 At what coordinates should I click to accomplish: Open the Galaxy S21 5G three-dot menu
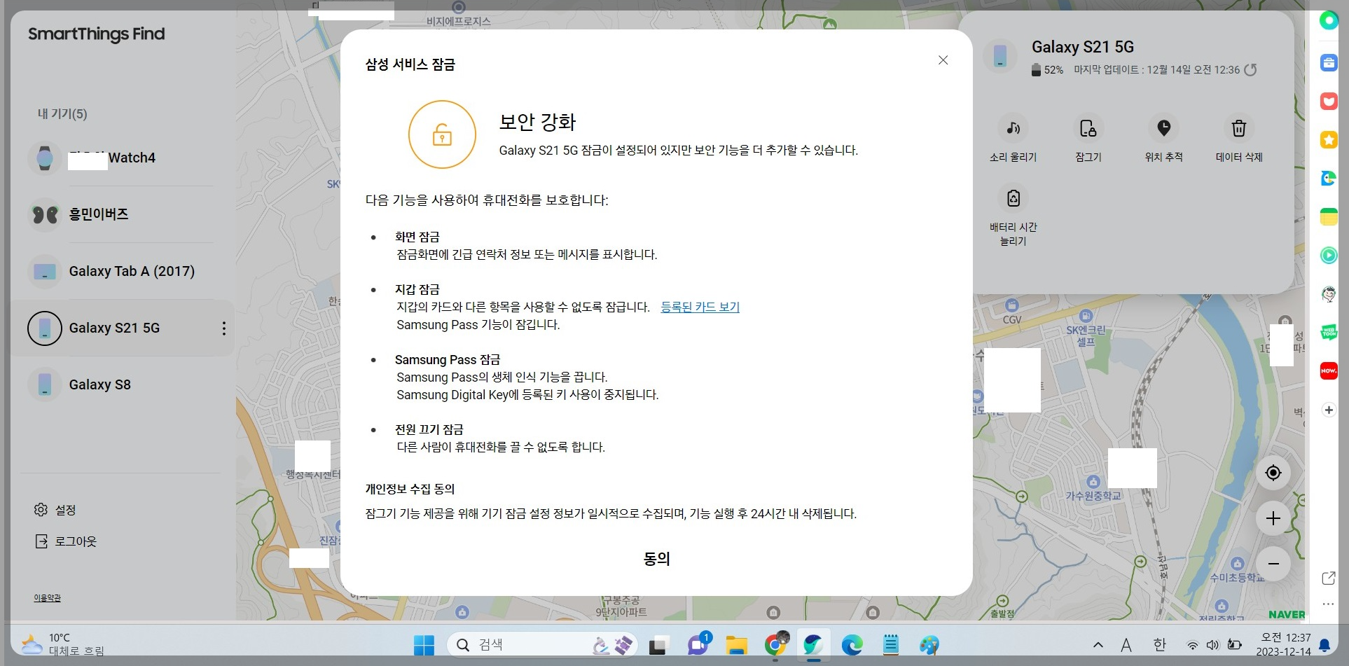tap(223, 328)
